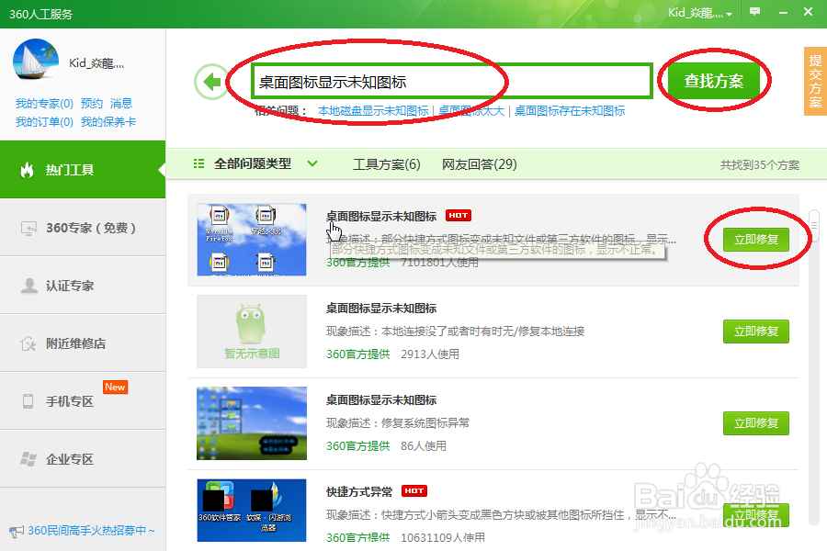Click 立即修复 for 修复系统图标异常 result
Viewport: 827px width, 551px height.
point(756,423)
